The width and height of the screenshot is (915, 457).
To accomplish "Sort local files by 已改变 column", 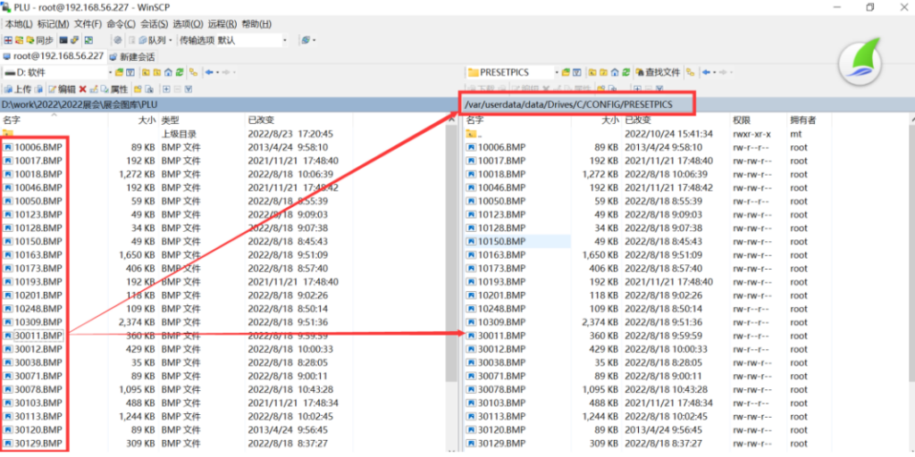I will (298, 120).
